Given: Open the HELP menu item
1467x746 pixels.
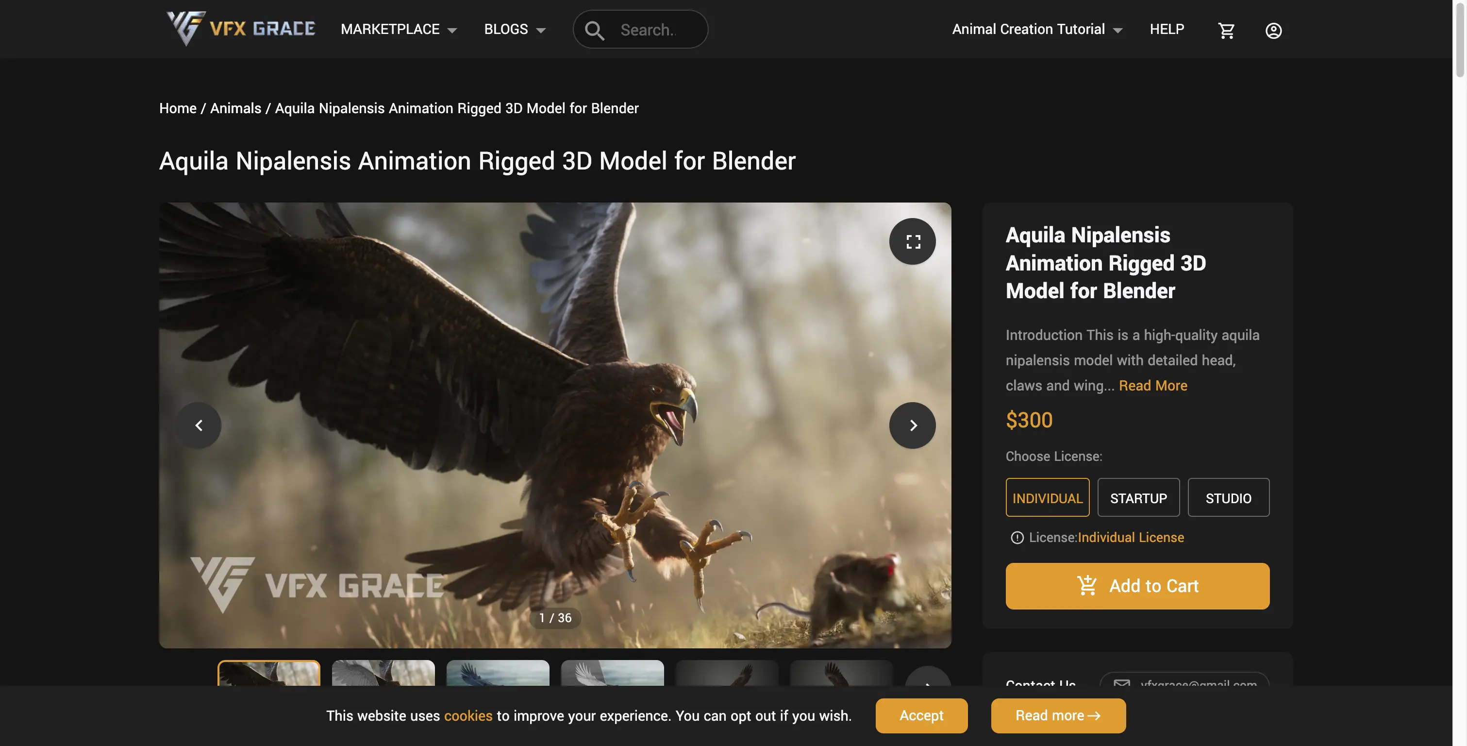Looking at the screenshot, I should tap(1167, 29).
